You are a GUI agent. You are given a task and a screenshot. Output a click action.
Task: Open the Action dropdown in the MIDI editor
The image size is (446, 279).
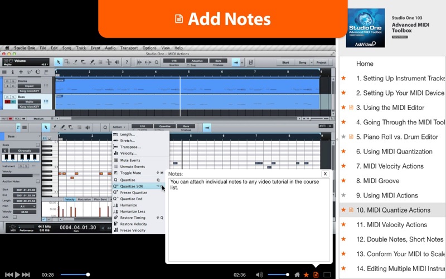click(x=119, y=127)
